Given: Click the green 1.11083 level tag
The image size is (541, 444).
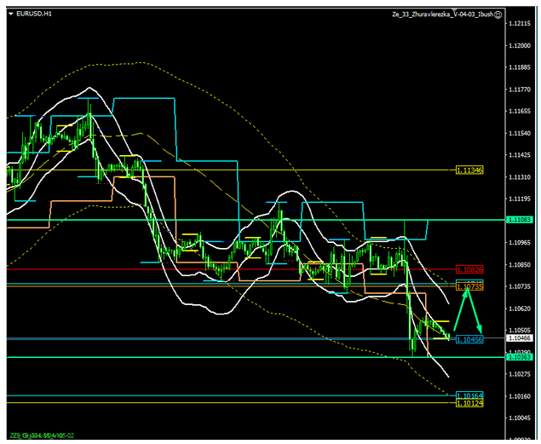Looking at the screenshot, I should (523, 220).
